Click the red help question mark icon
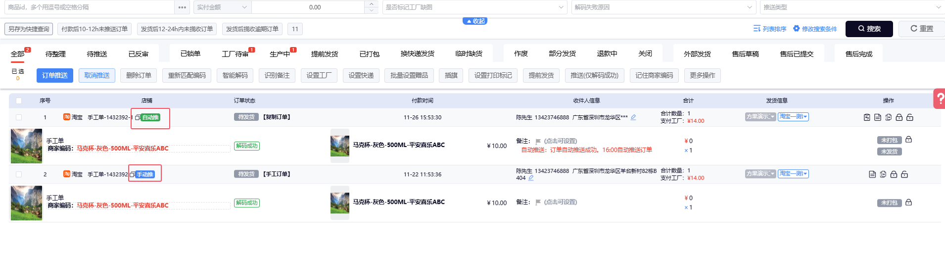 [939, 99]
